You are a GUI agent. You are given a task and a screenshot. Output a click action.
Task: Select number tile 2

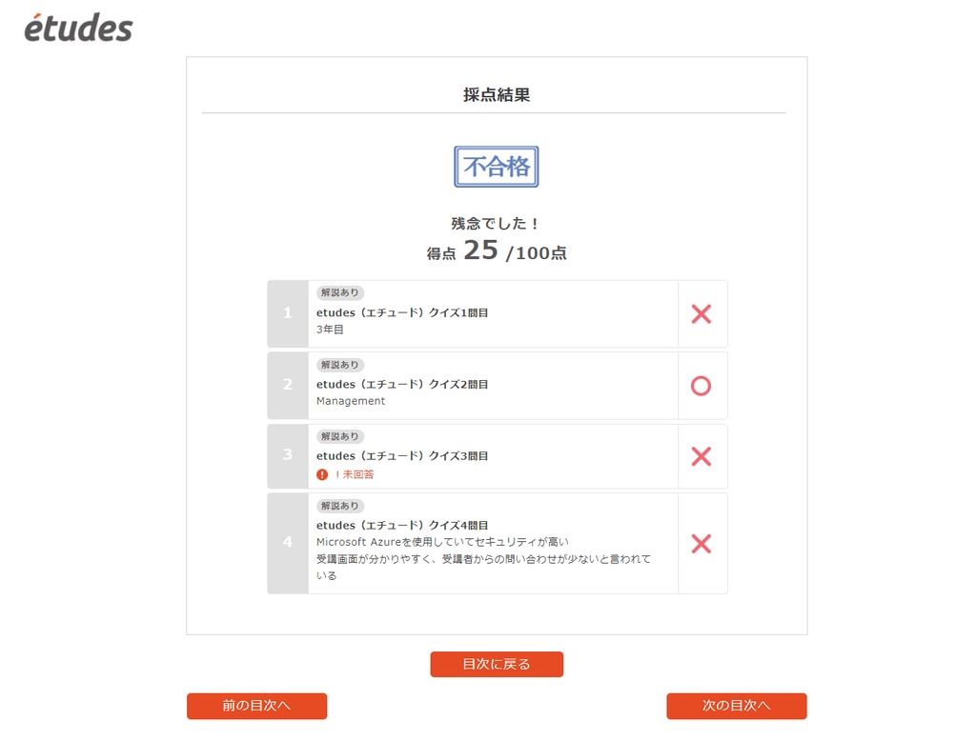288,386
